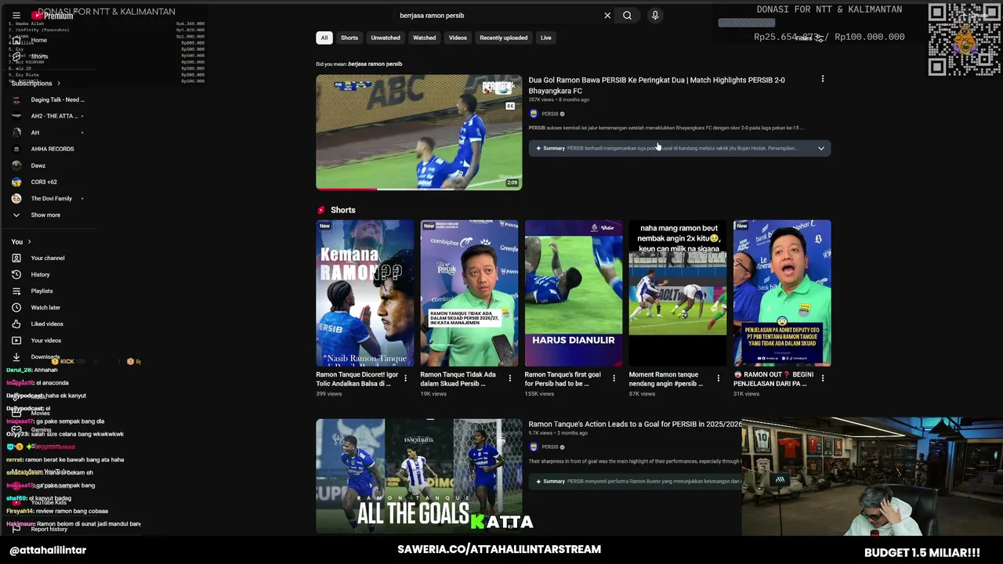Screen dimensions: 1003x564
Task: Play the 'ALL THE GOALS' video thumbnail
Action: [x=418, y=476]
